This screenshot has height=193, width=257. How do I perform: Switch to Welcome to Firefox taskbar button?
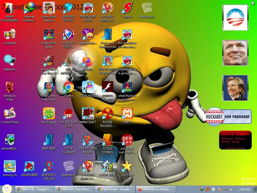(x=156, y=189)
